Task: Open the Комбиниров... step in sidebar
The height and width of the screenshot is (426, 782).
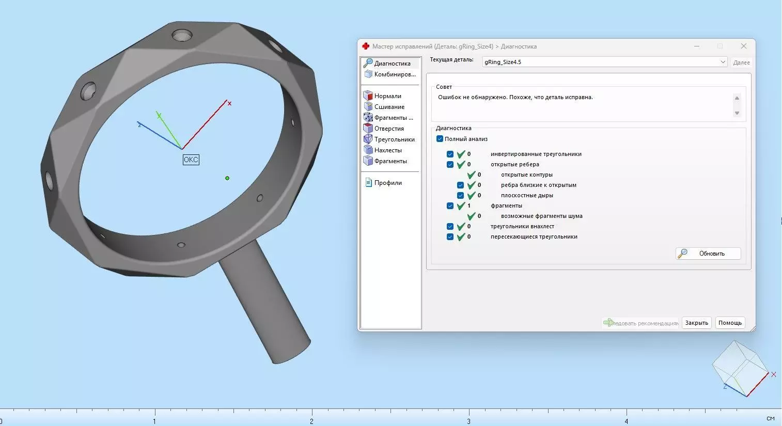Action: (391, 74)
